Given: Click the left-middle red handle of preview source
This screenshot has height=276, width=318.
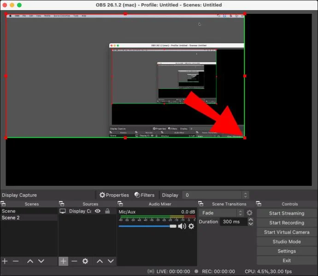Looking at the screenshot, I should click(6, 76).
